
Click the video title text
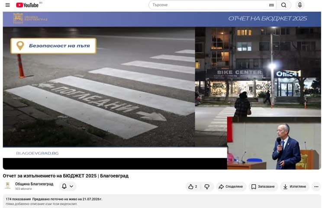tap(65, 176)
